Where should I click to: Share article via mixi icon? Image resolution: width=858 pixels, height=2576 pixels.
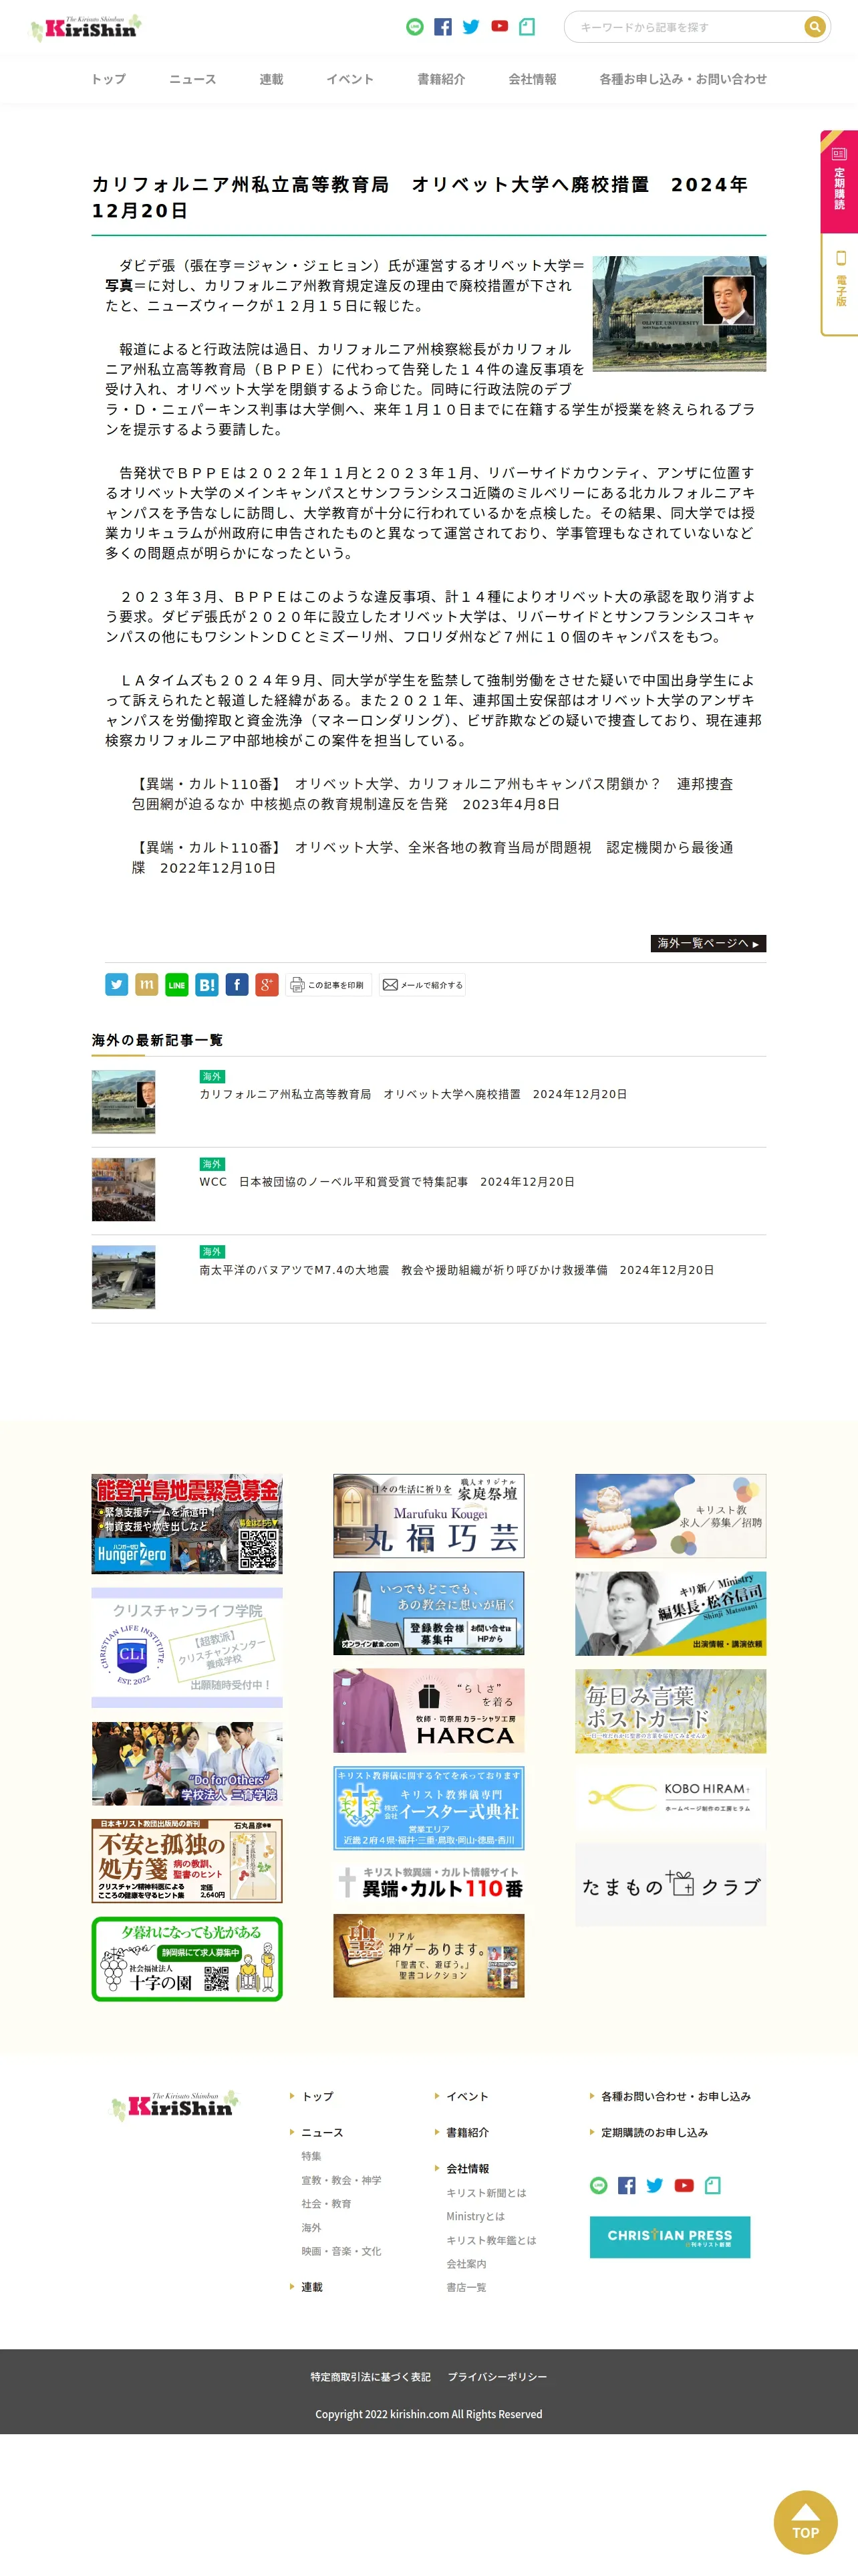coord(147,985)
